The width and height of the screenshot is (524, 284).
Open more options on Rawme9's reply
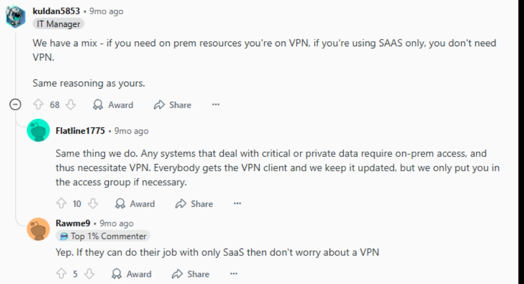[233, 274]
